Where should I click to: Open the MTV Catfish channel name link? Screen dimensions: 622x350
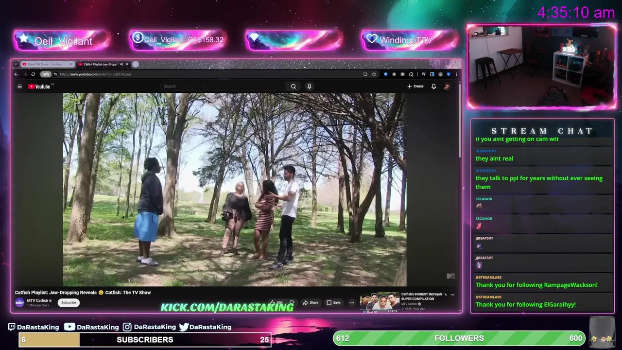38,300
